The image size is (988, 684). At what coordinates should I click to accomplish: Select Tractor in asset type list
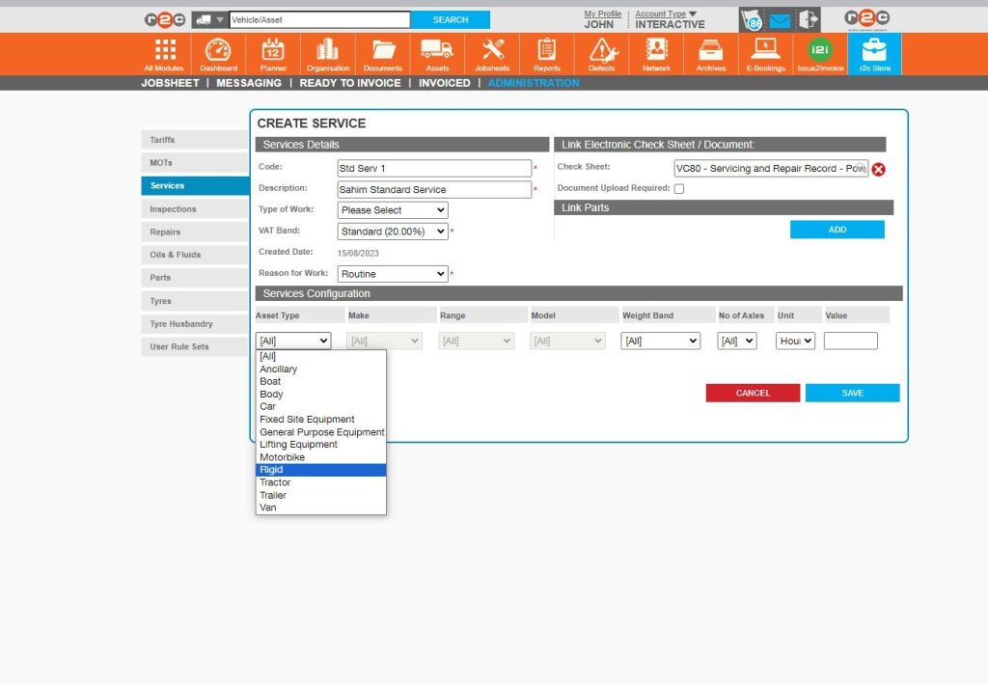(320, 482)
